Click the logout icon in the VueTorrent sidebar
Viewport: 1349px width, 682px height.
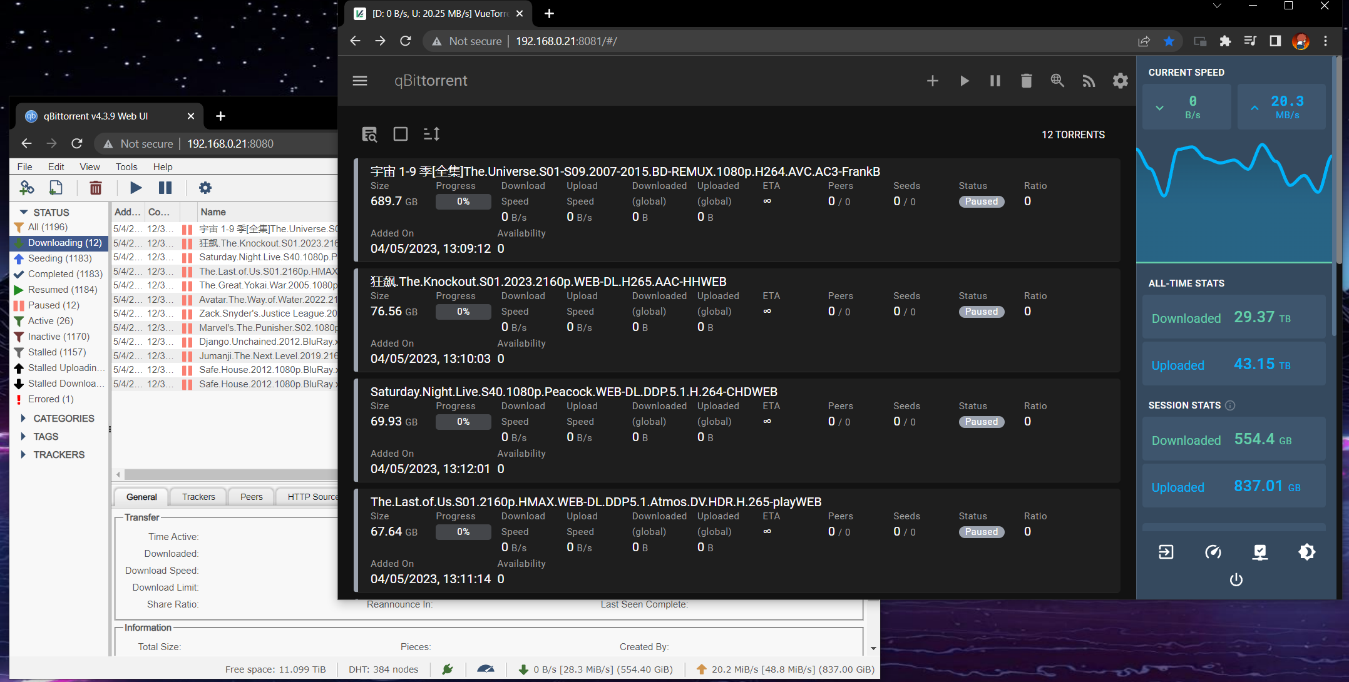[1166, 552]
